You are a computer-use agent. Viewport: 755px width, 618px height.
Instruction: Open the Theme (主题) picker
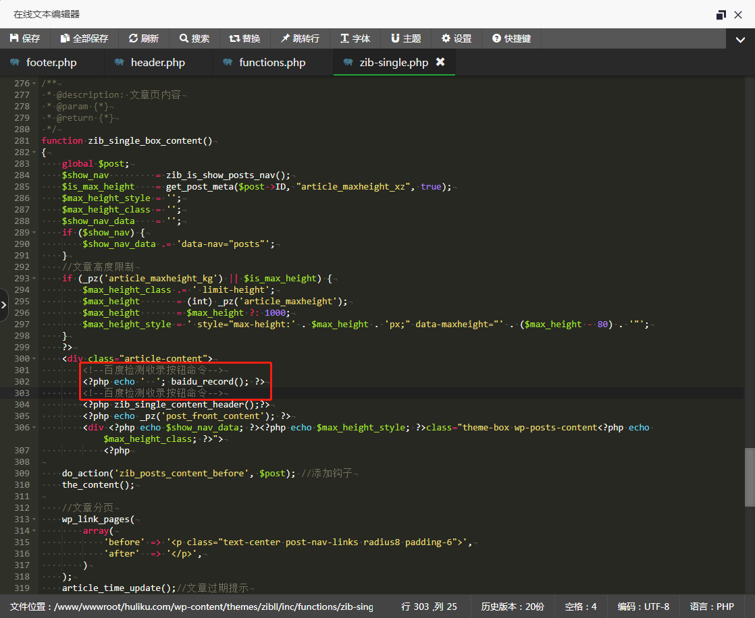[406, 38]
